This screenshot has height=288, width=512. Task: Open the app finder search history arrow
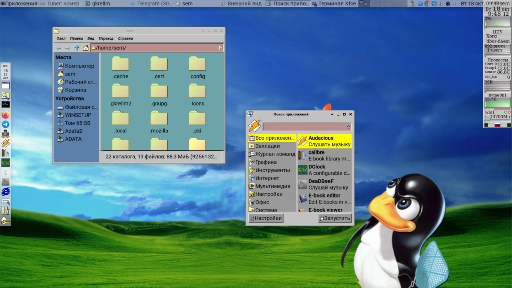(x=348, y=127)
